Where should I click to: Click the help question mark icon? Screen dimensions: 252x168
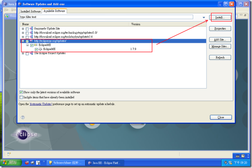23,117
